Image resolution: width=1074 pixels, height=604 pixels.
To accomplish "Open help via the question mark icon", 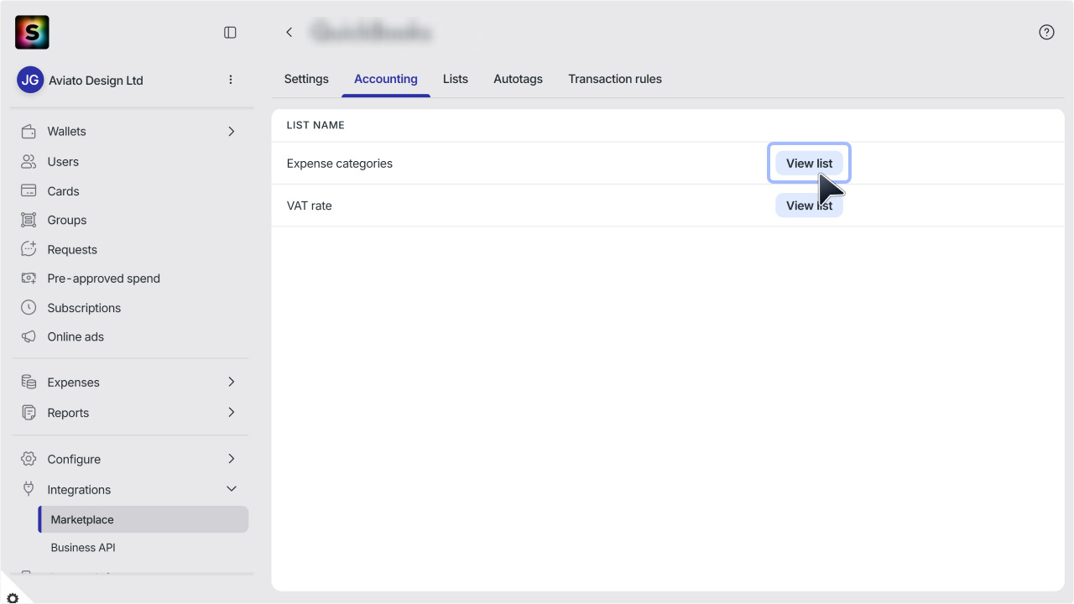I will [1046, 33].
